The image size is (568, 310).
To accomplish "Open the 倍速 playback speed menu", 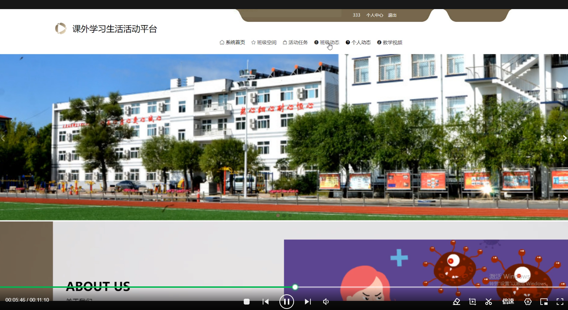I will pos(508,302).
